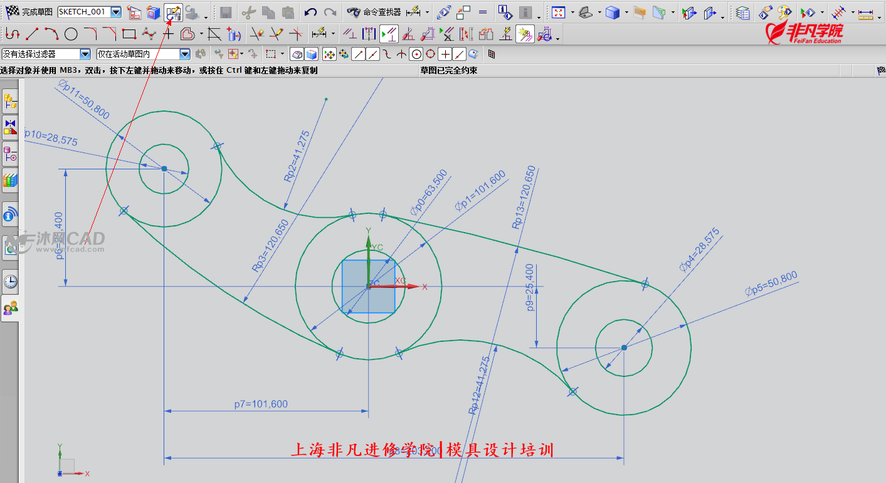This screenshot has width=886, height=483.
Task: Expand the dropdown beside Offset Curve
Action: pyautogui.click(x=201, y=33)
